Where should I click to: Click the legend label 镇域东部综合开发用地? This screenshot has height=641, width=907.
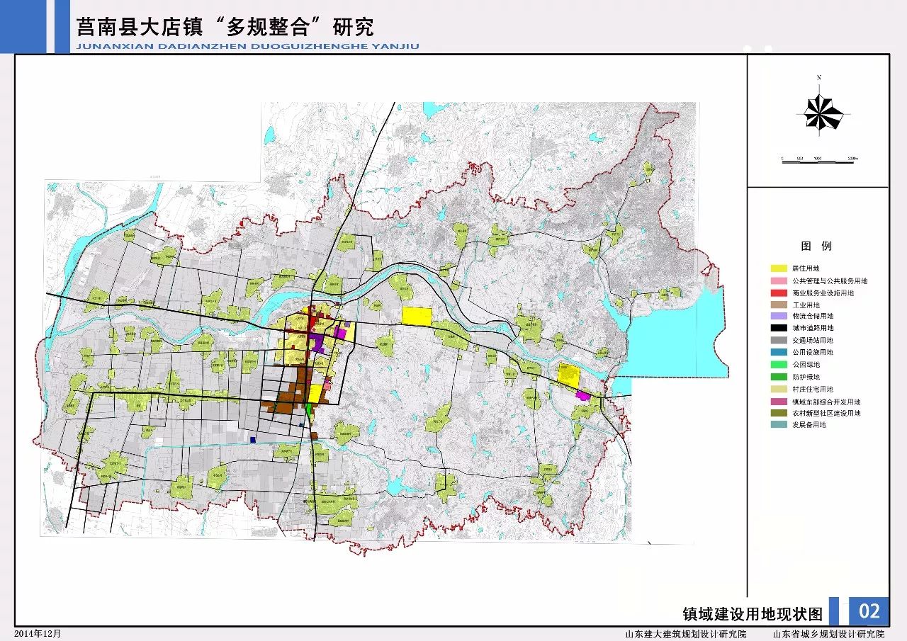click(827, 402)
